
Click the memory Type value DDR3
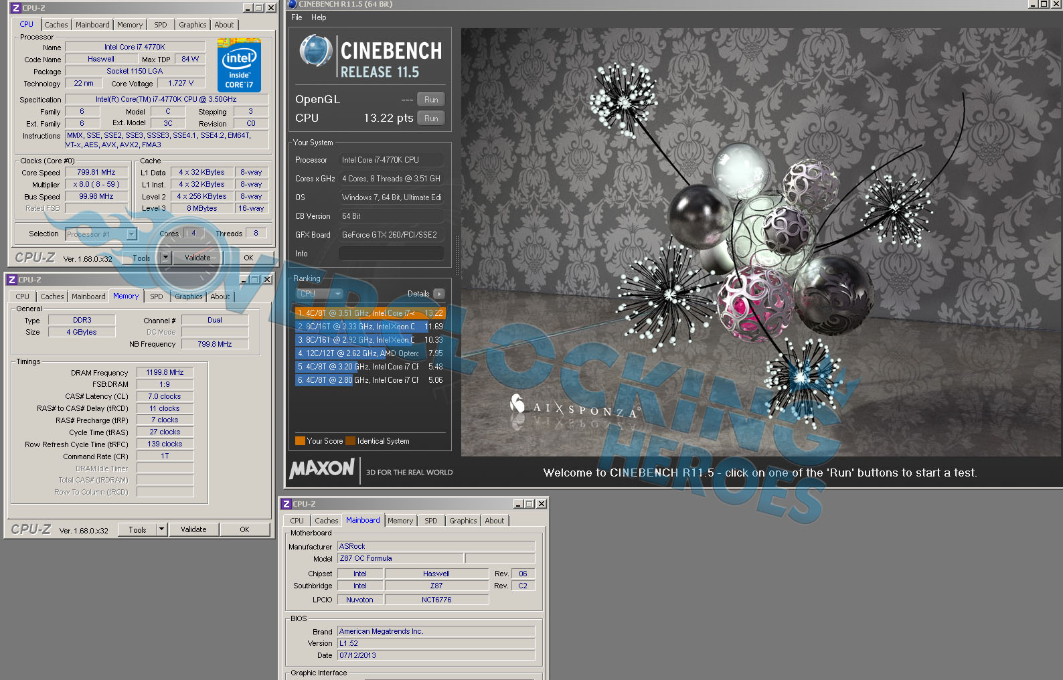(82, 321)
